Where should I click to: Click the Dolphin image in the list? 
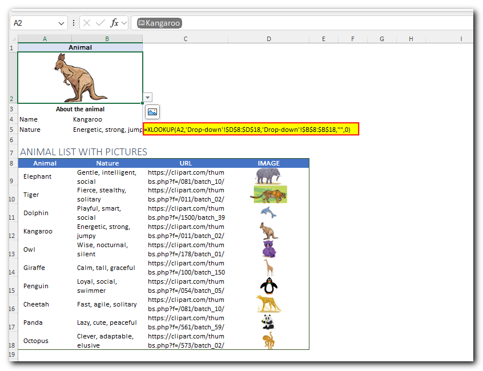pos(268,213)
